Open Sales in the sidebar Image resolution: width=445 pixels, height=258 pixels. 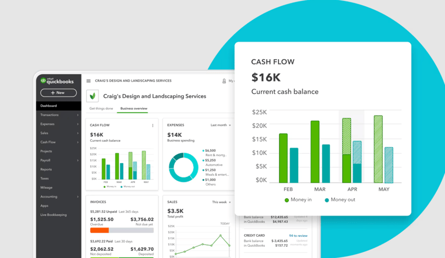(58, 133)
